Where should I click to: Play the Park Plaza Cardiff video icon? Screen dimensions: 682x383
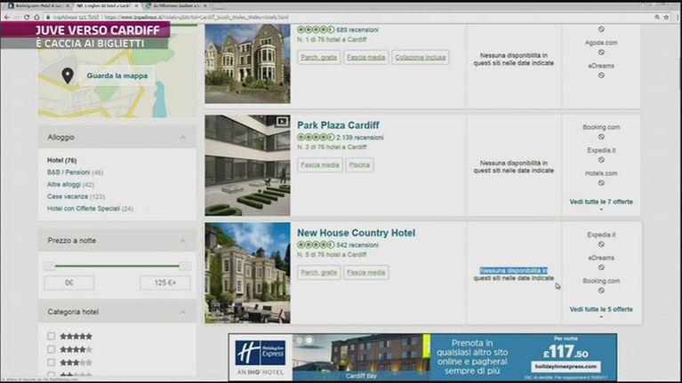[282, 122]
